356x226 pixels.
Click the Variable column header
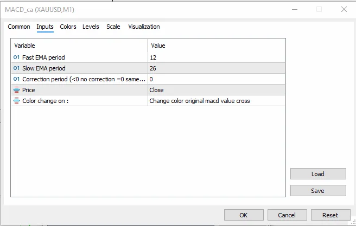coord(79,46)
